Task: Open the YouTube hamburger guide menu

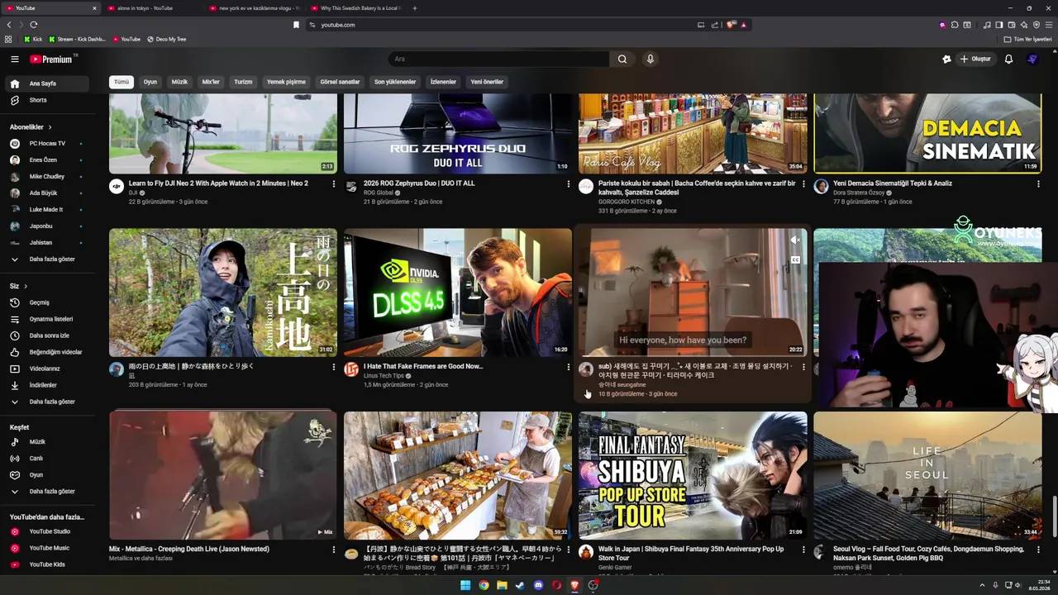Action: pyautogui.click(x=14, y=59)
